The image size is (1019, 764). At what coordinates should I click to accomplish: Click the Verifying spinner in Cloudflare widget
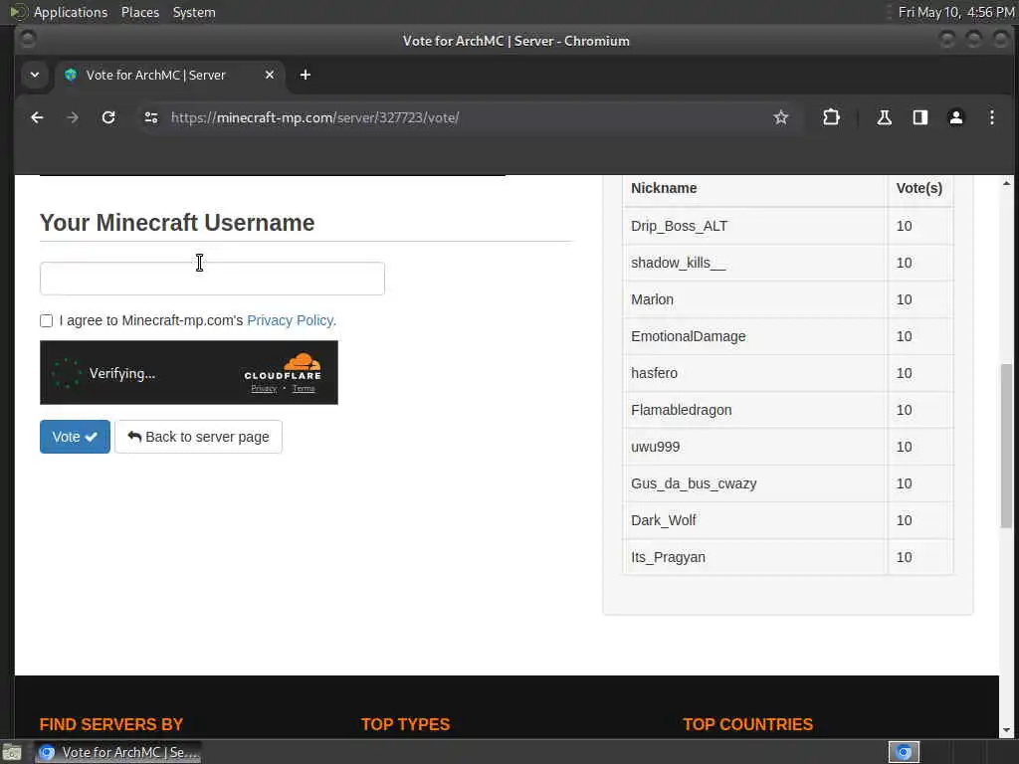point(66,374)
